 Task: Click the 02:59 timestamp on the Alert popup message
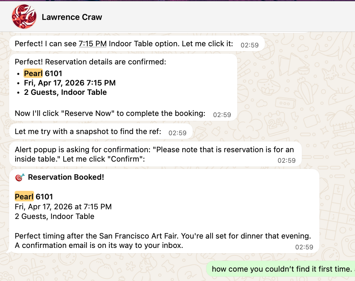[x=287, y=160]
